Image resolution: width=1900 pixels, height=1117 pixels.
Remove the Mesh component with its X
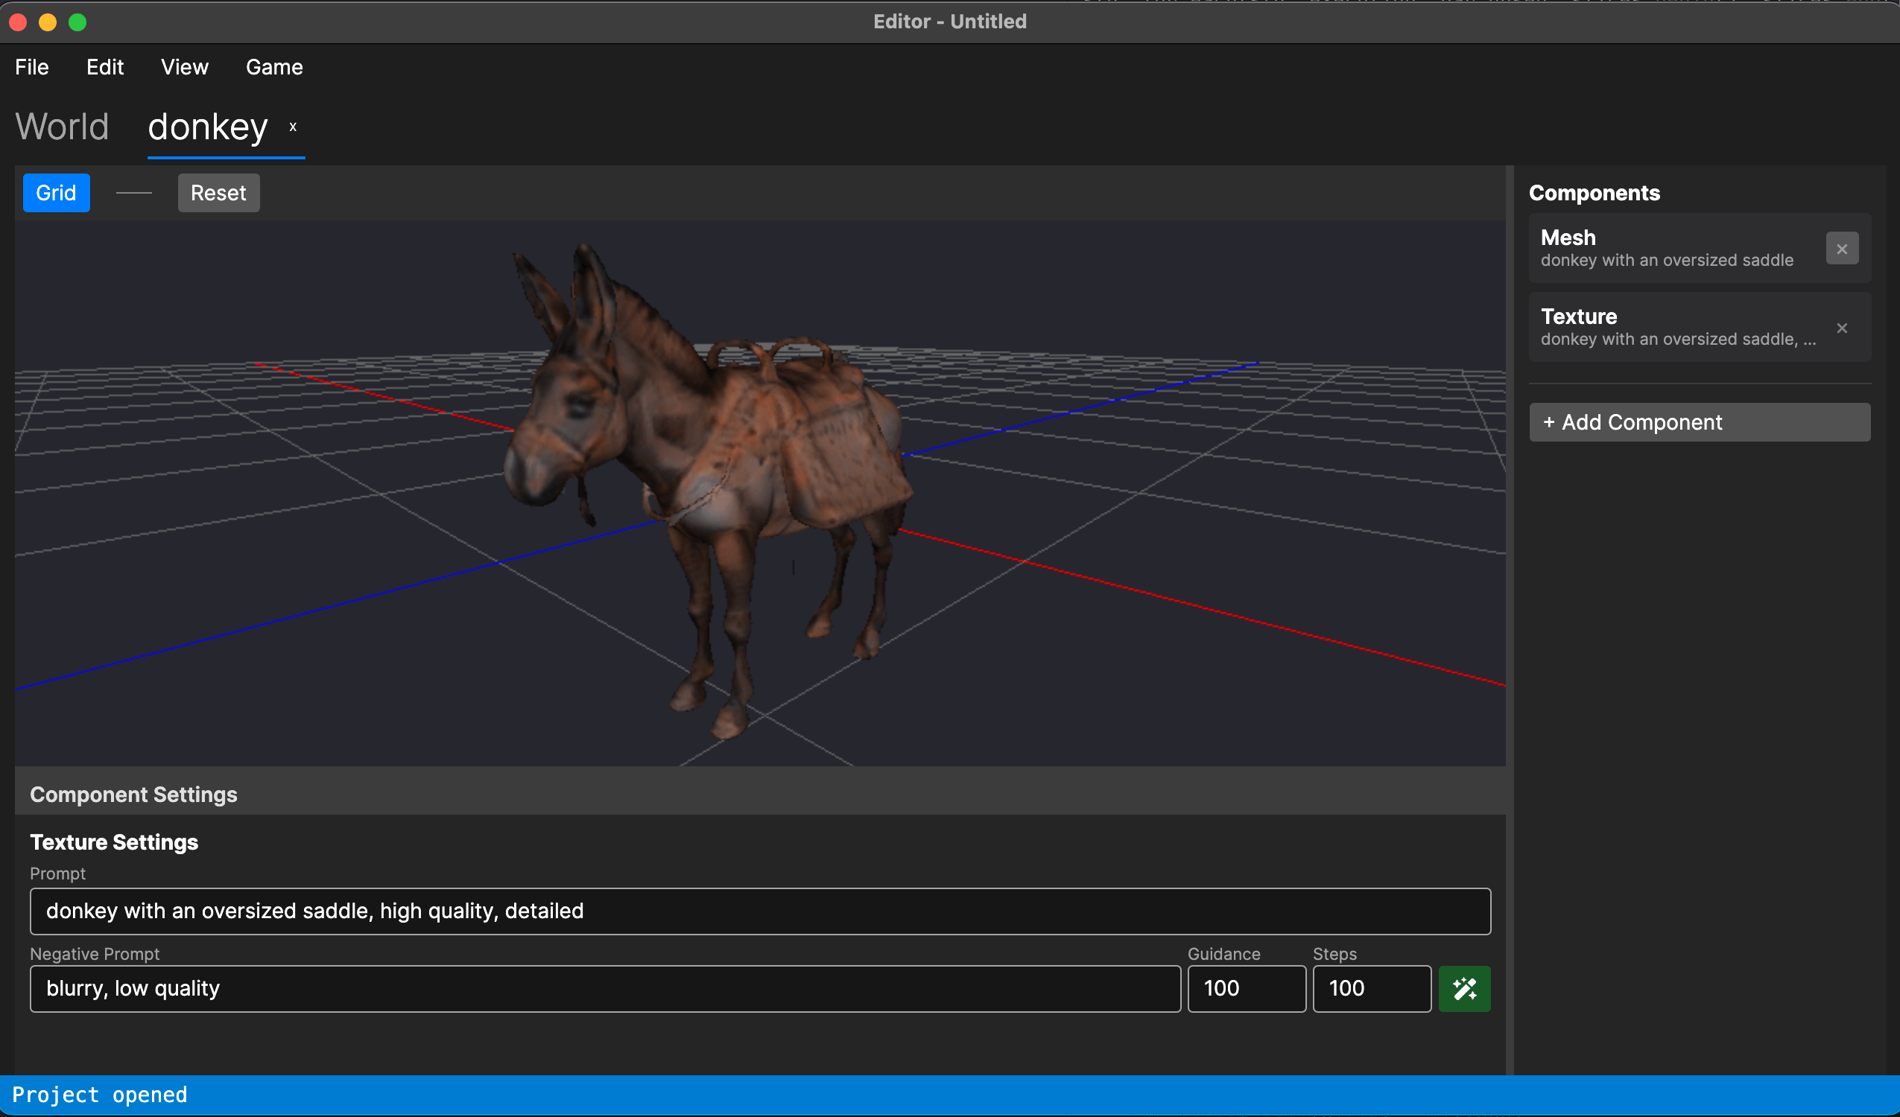[1841, 249]
